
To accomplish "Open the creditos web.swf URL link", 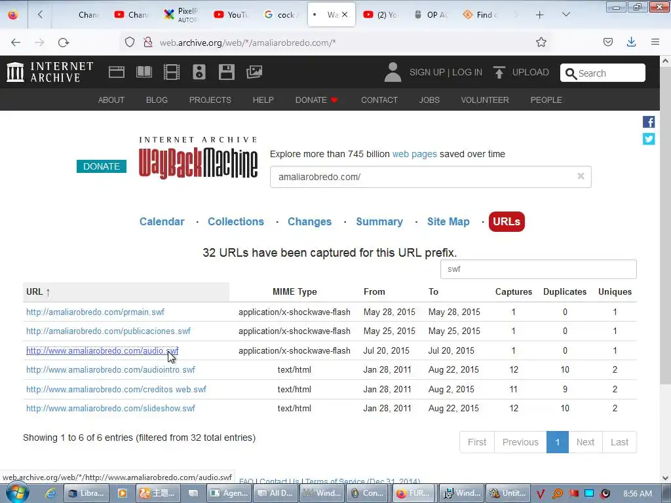I will pyautogui.click(x=116, y=389).
